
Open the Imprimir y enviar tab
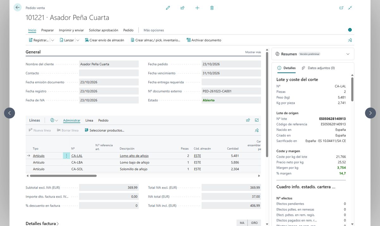(71, 30)
